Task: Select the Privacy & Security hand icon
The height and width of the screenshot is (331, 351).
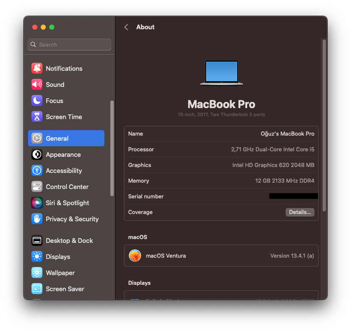Action: coord(37,219)
